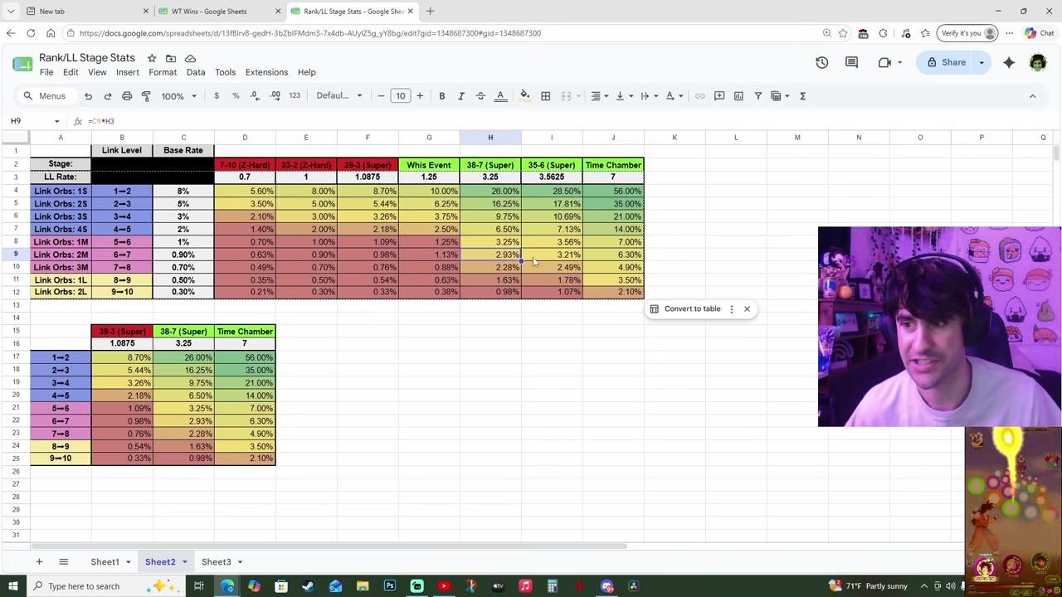Dismiss the Convert to table popup
The image size is (1062, 597).
(747, 309)
